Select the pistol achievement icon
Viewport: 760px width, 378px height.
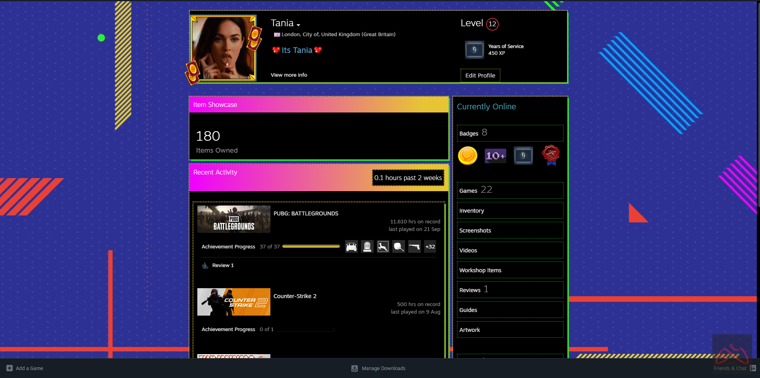pyautogui.click(x=414, y=247)
